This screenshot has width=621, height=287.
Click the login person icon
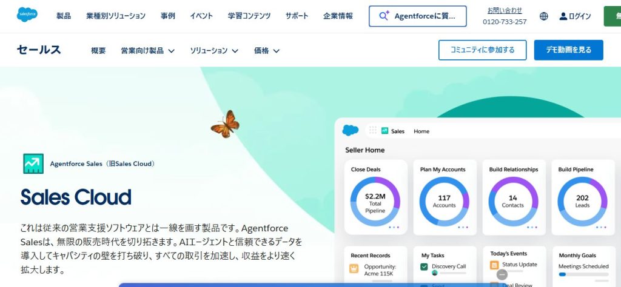(563, 16)
